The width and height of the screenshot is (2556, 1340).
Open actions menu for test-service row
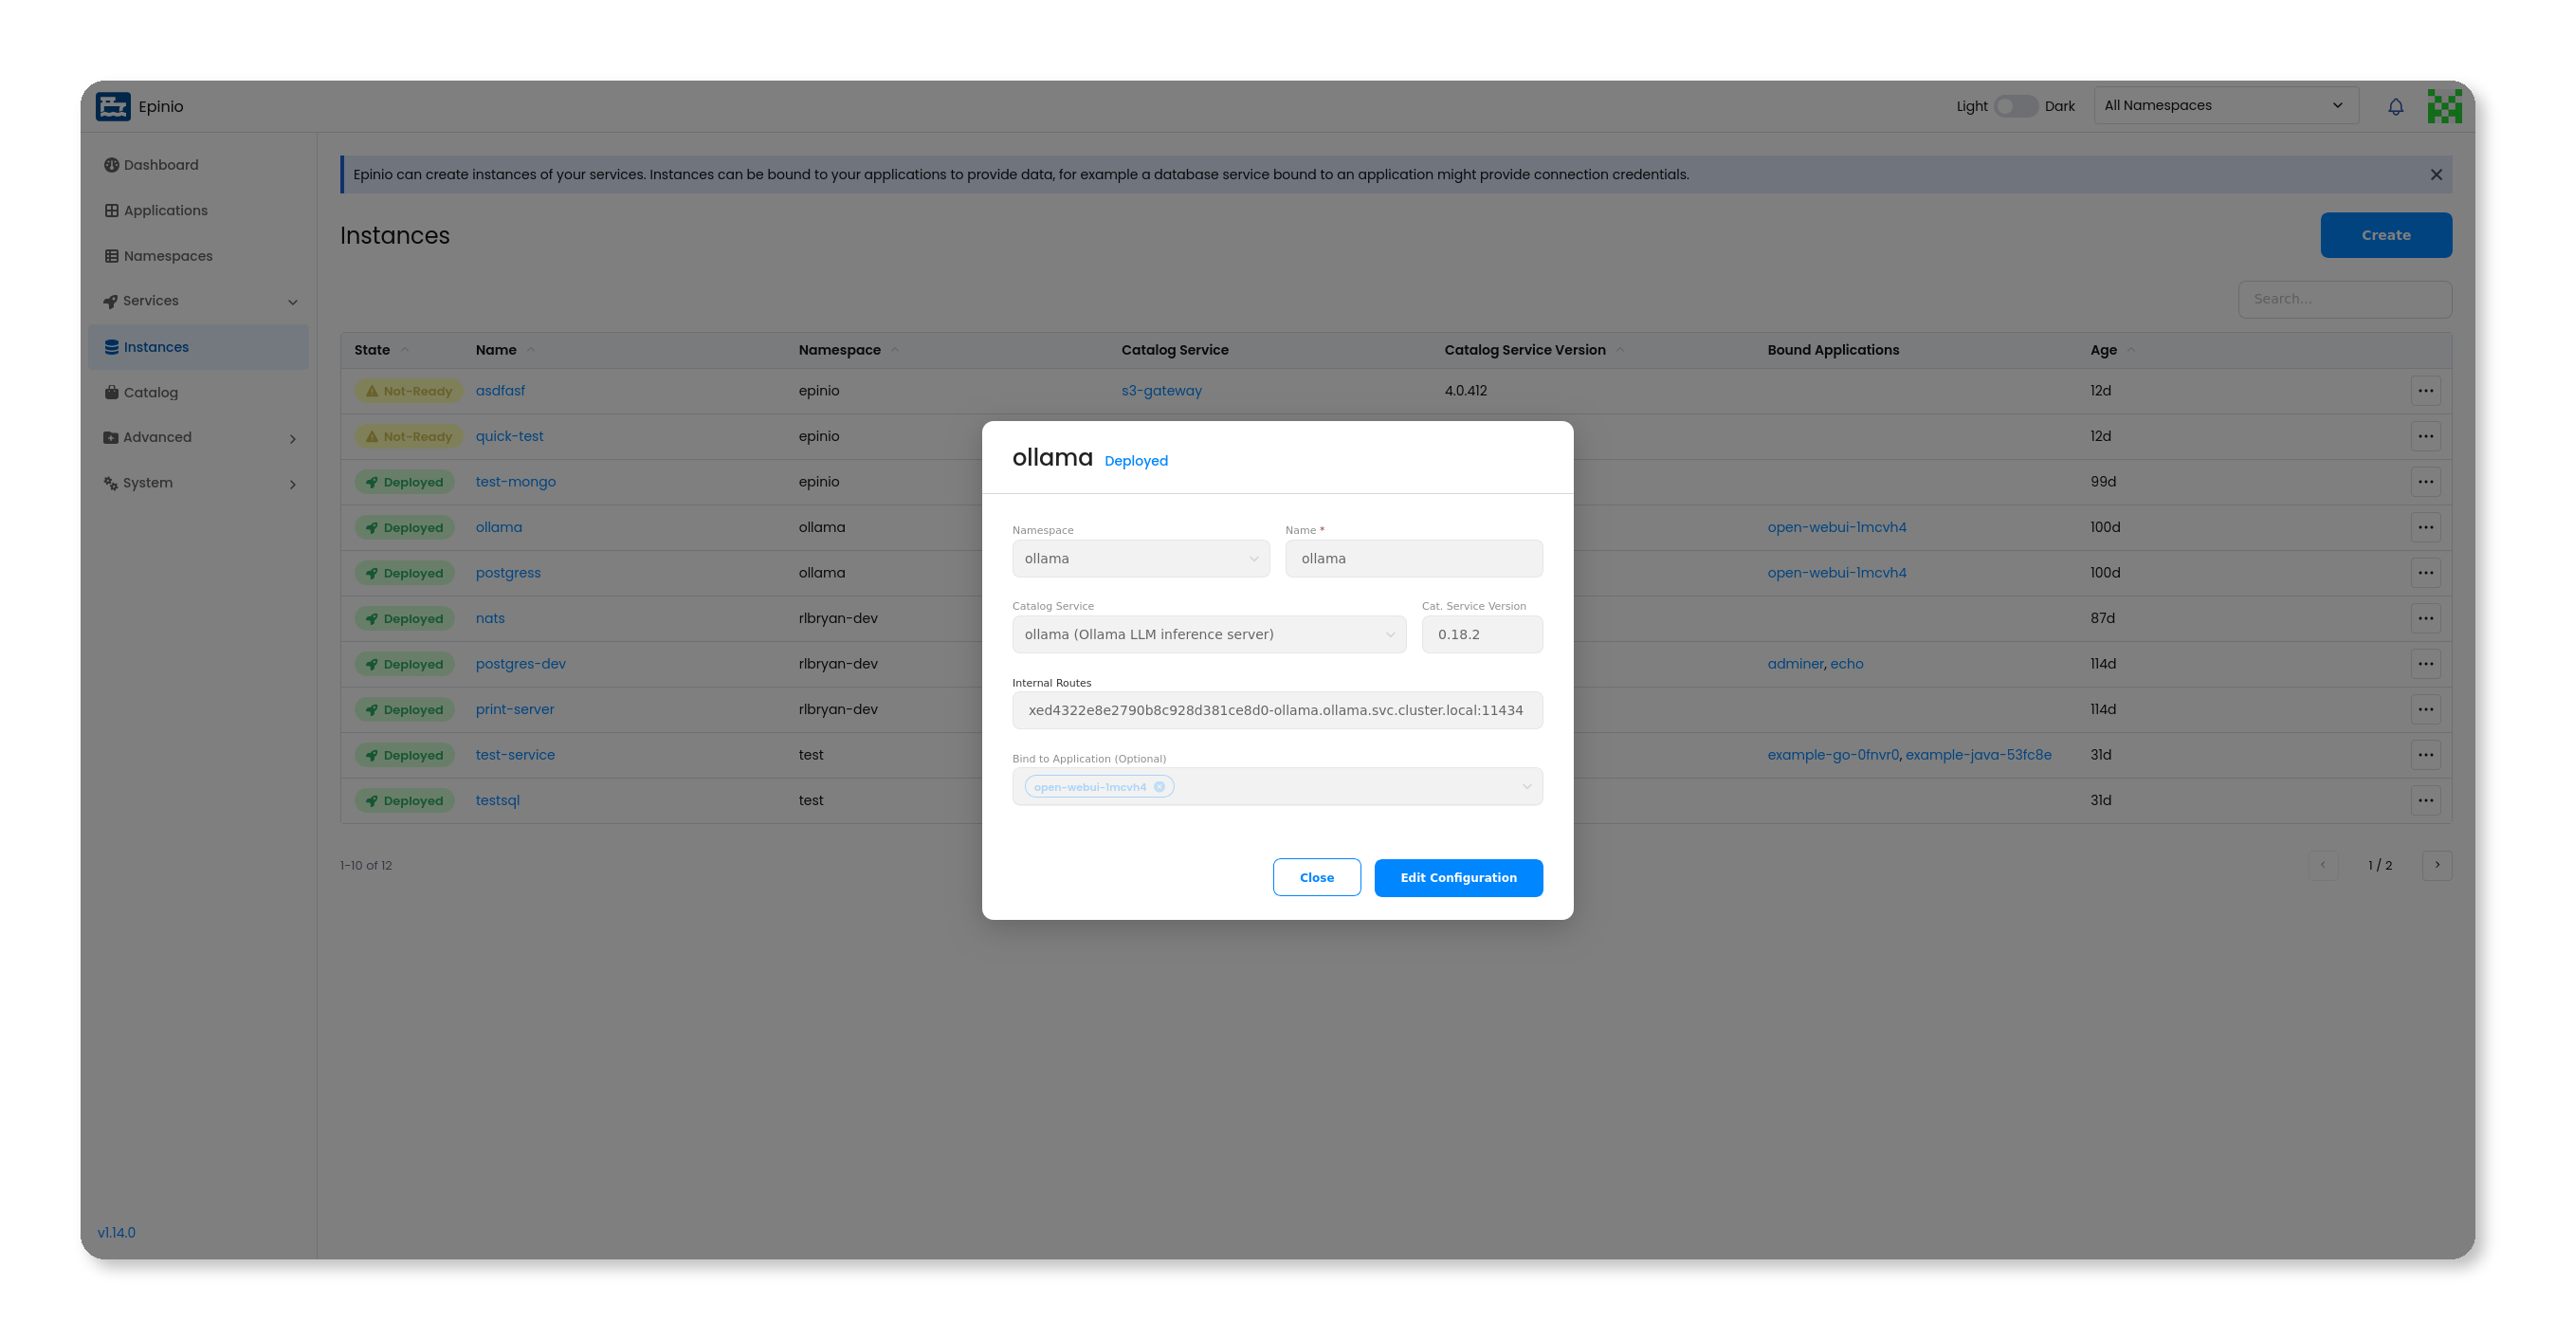tap(2425, 756)
